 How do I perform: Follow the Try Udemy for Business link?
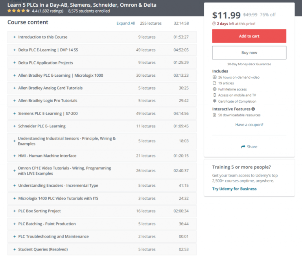click(x=234, y=189)
